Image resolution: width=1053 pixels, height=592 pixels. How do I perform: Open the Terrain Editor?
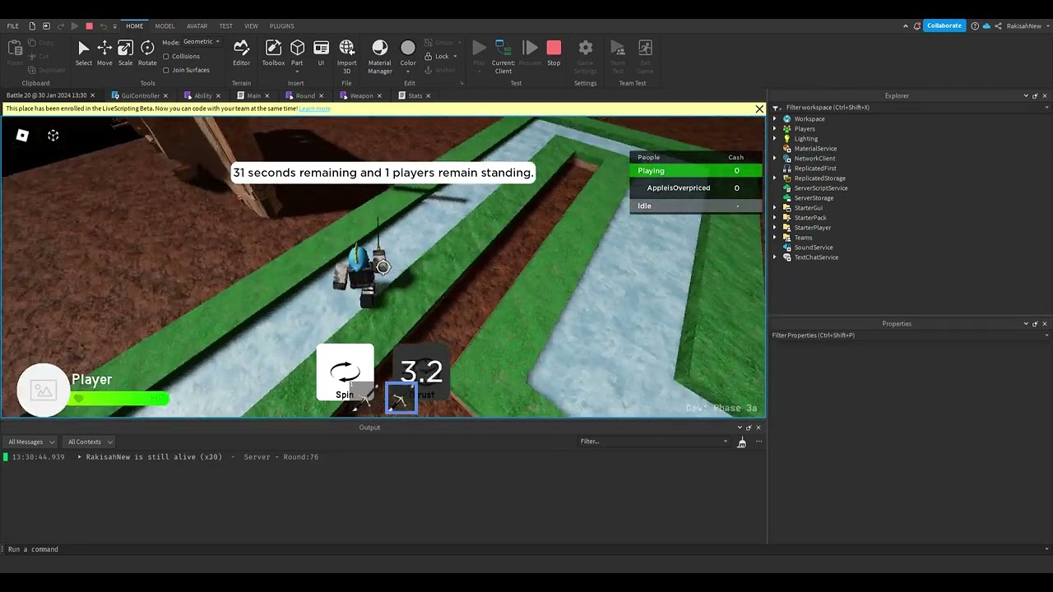241,51
